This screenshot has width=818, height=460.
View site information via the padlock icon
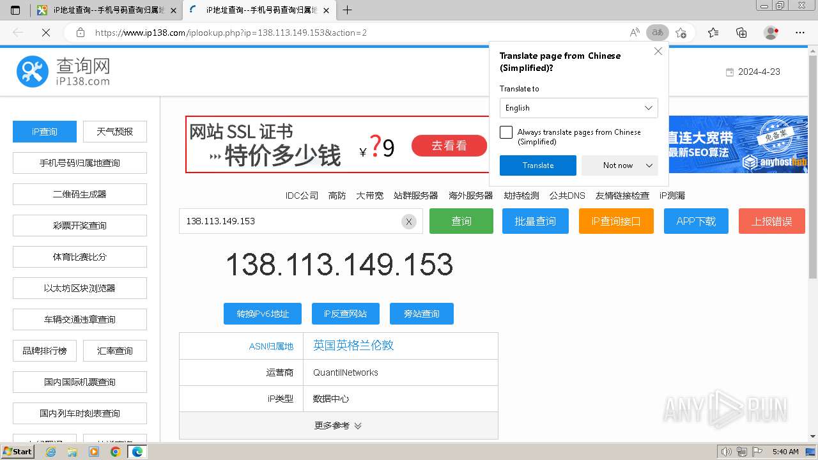click(81, 33)
